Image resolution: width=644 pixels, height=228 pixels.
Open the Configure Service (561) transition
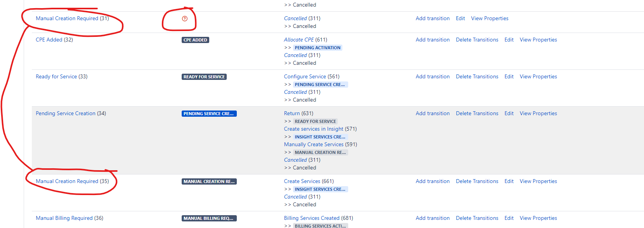(x=305, y=76)
